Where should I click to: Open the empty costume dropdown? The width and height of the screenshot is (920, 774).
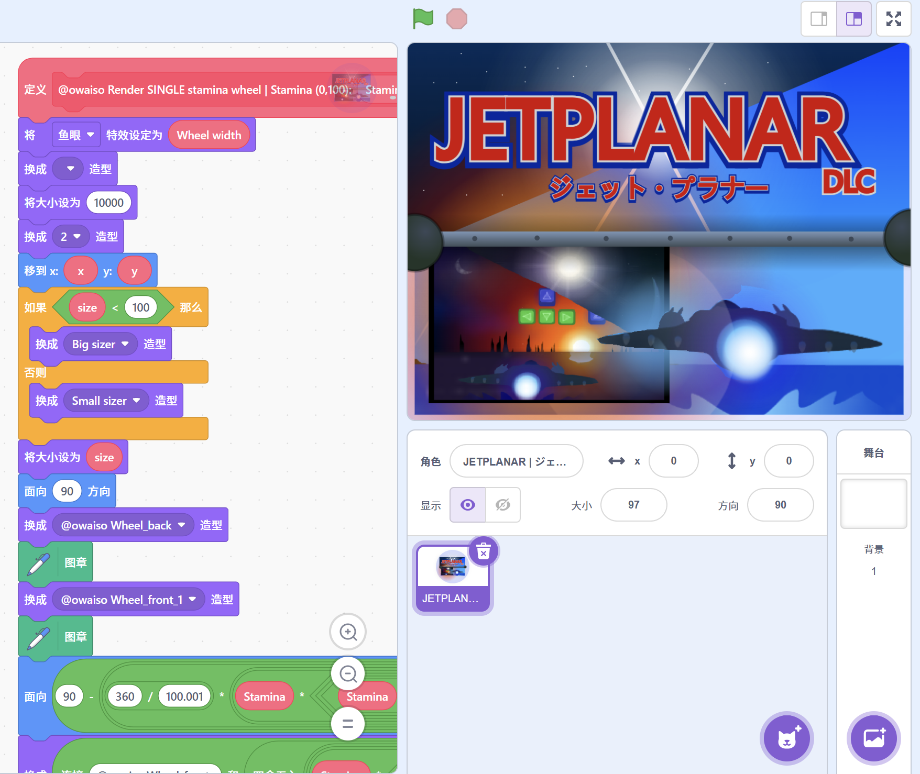68,169
